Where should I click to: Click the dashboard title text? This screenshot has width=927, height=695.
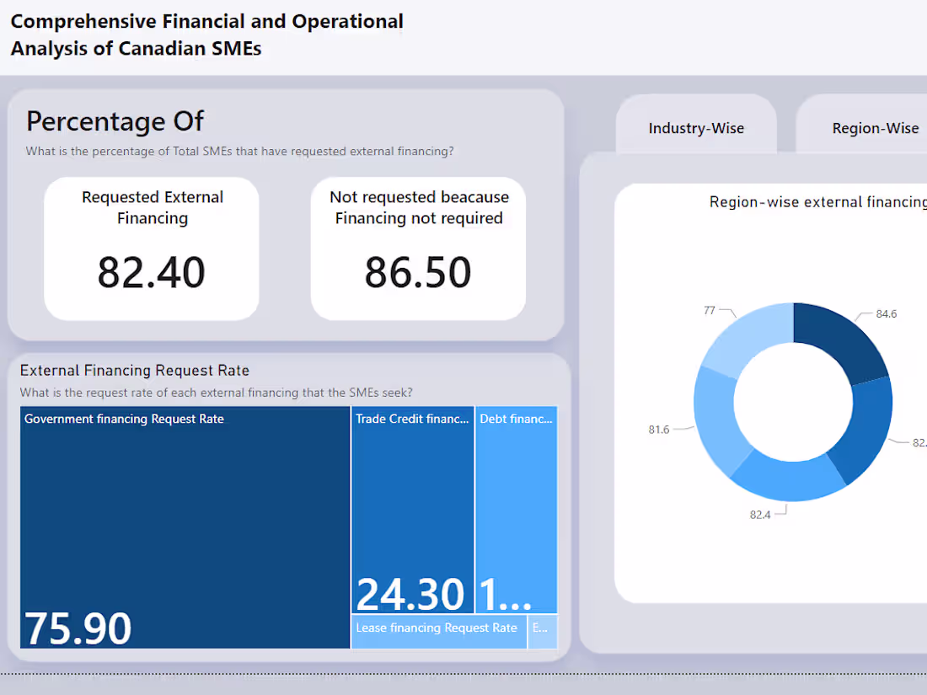pyautogui.click(x=206, y=35)
